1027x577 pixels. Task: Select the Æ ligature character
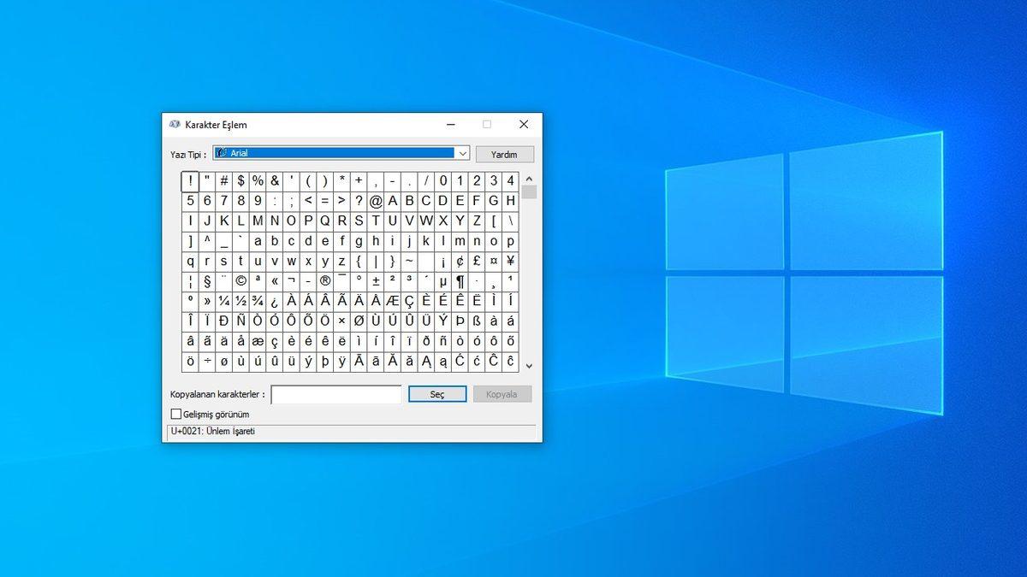392,299
